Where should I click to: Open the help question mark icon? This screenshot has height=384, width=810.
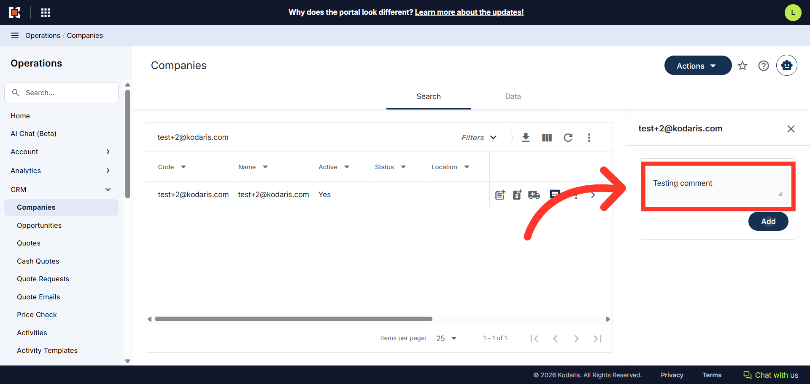(x=764, y=66)
